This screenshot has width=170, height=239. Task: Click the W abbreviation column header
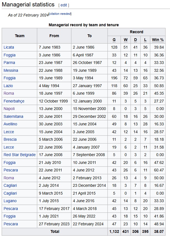pos(126,40)
